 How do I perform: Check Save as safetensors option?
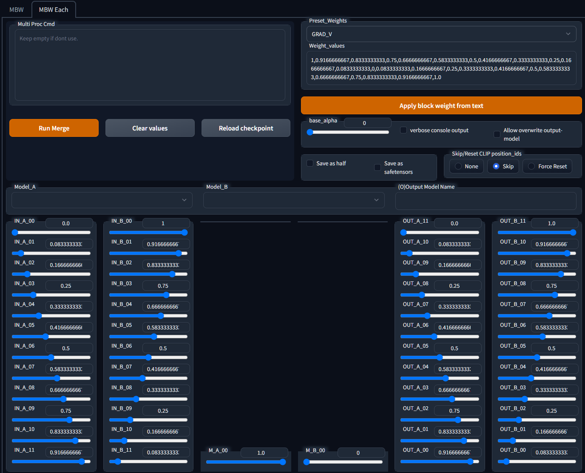(x=378, y=167)
